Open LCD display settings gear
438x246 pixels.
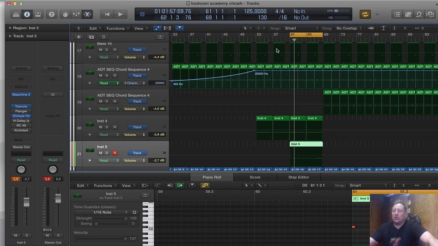[142, 14]
